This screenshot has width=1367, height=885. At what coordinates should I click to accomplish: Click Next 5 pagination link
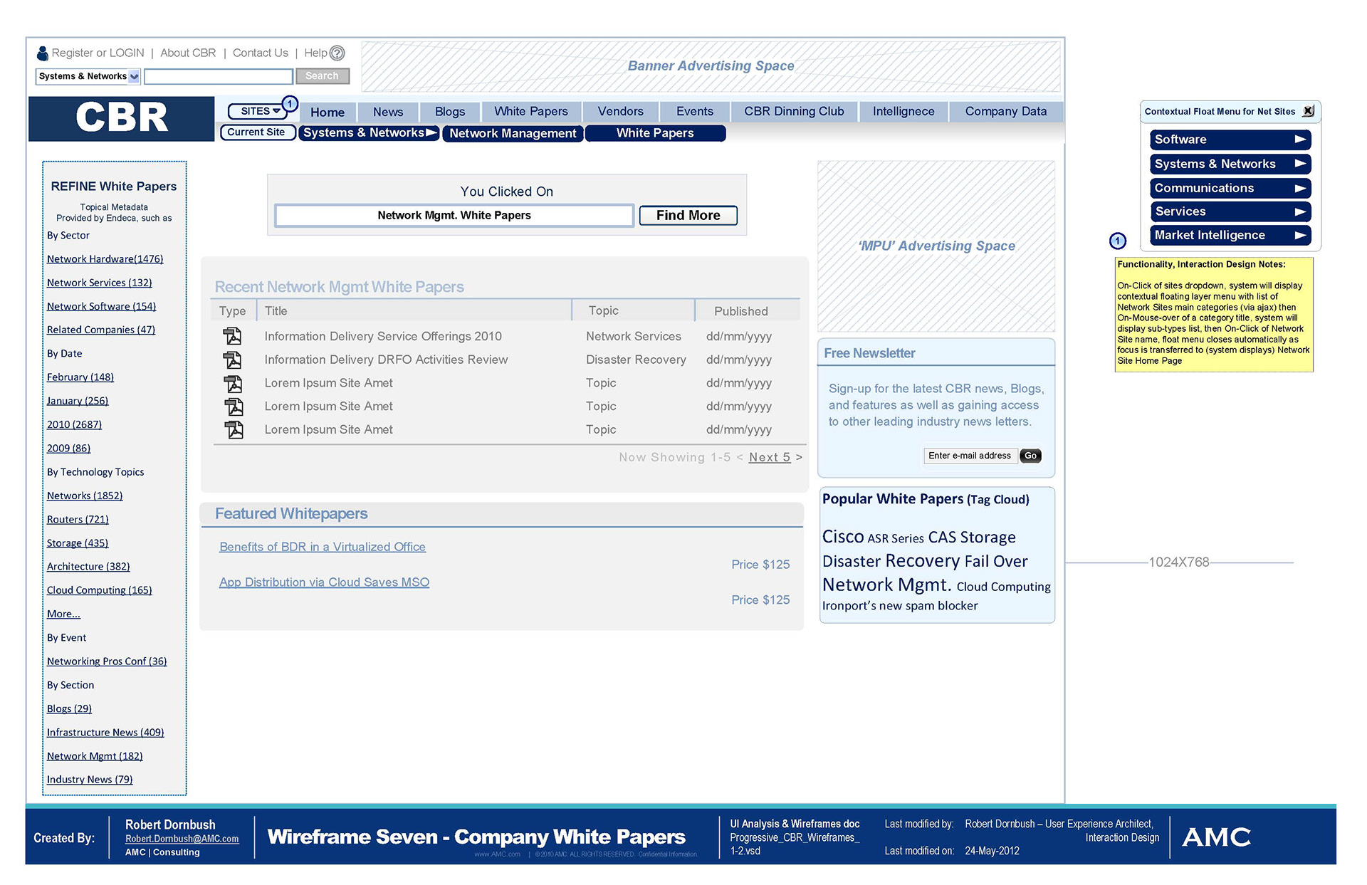769,457
